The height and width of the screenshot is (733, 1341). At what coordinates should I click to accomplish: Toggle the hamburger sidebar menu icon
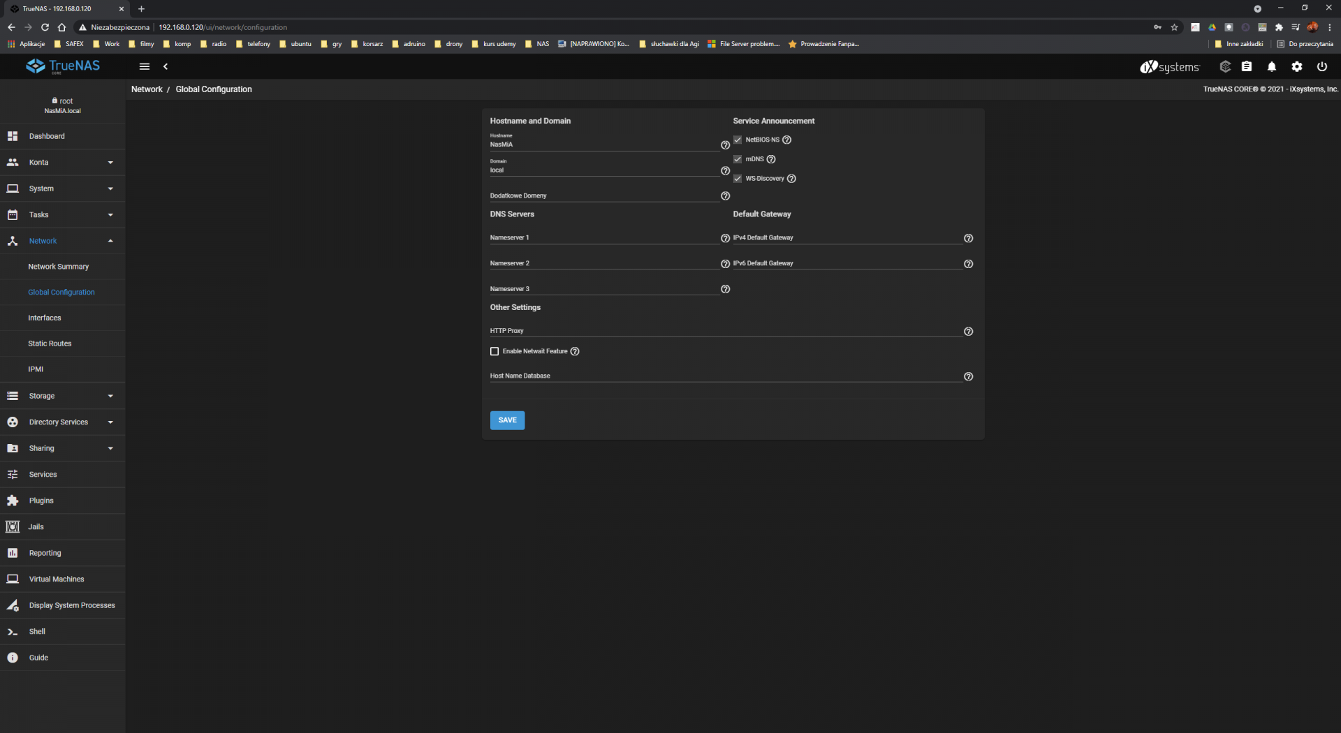[x=145, y=66]
